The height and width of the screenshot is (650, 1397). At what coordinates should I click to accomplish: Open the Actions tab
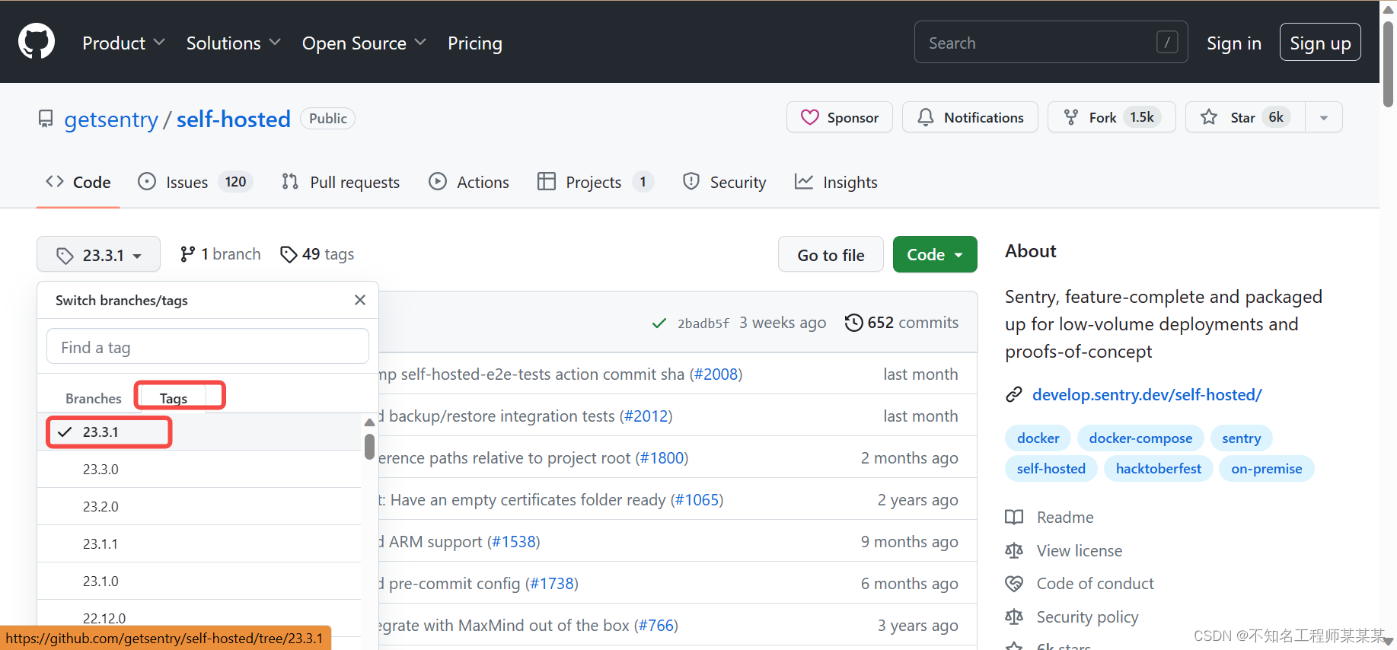(x=469, y=182)
